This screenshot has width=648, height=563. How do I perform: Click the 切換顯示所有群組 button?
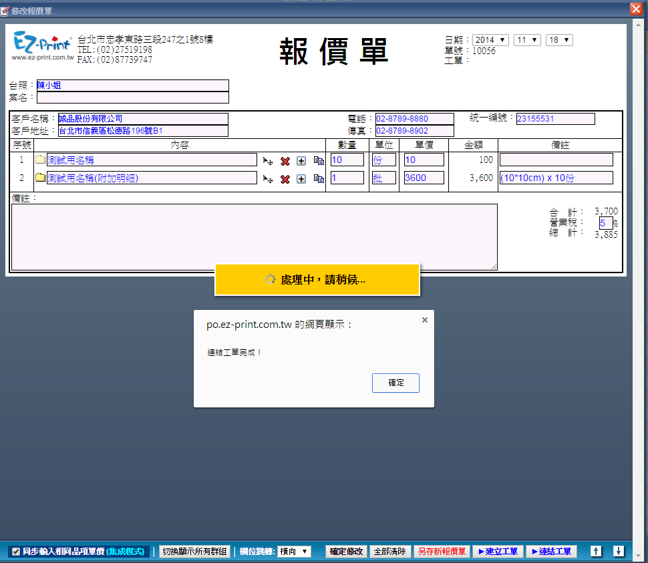tap(194, 552)
